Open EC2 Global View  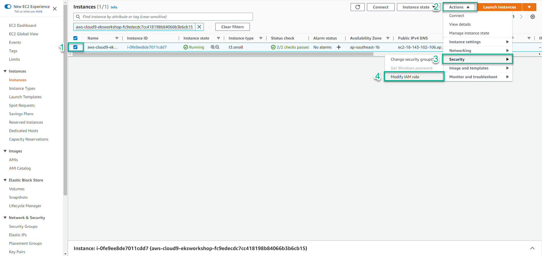[x=24, y=34]
